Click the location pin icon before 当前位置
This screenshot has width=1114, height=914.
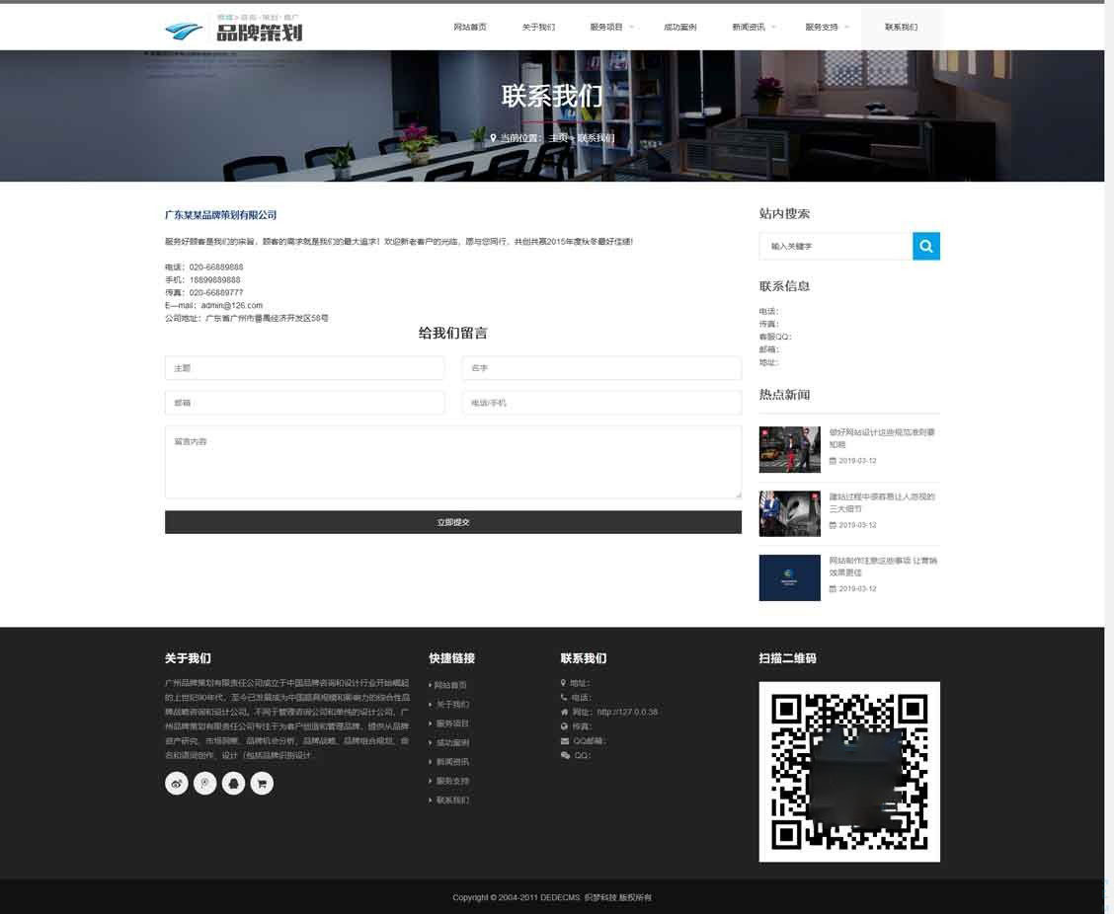point(494,138)
